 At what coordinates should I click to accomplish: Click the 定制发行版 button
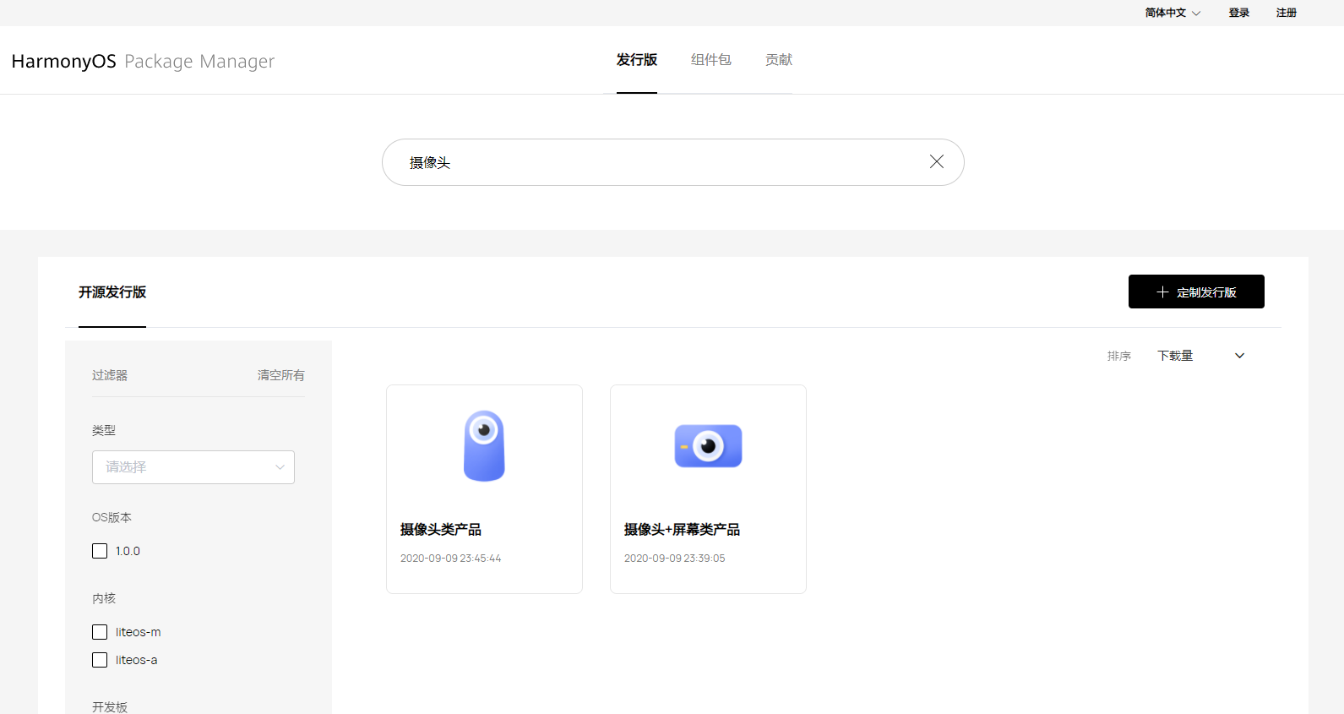click(1196, 292)
